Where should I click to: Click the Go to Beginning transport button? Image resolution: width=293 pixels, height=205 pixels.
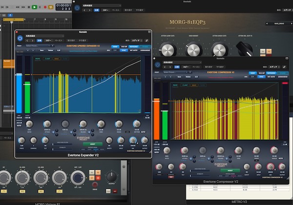coord(2,7)
